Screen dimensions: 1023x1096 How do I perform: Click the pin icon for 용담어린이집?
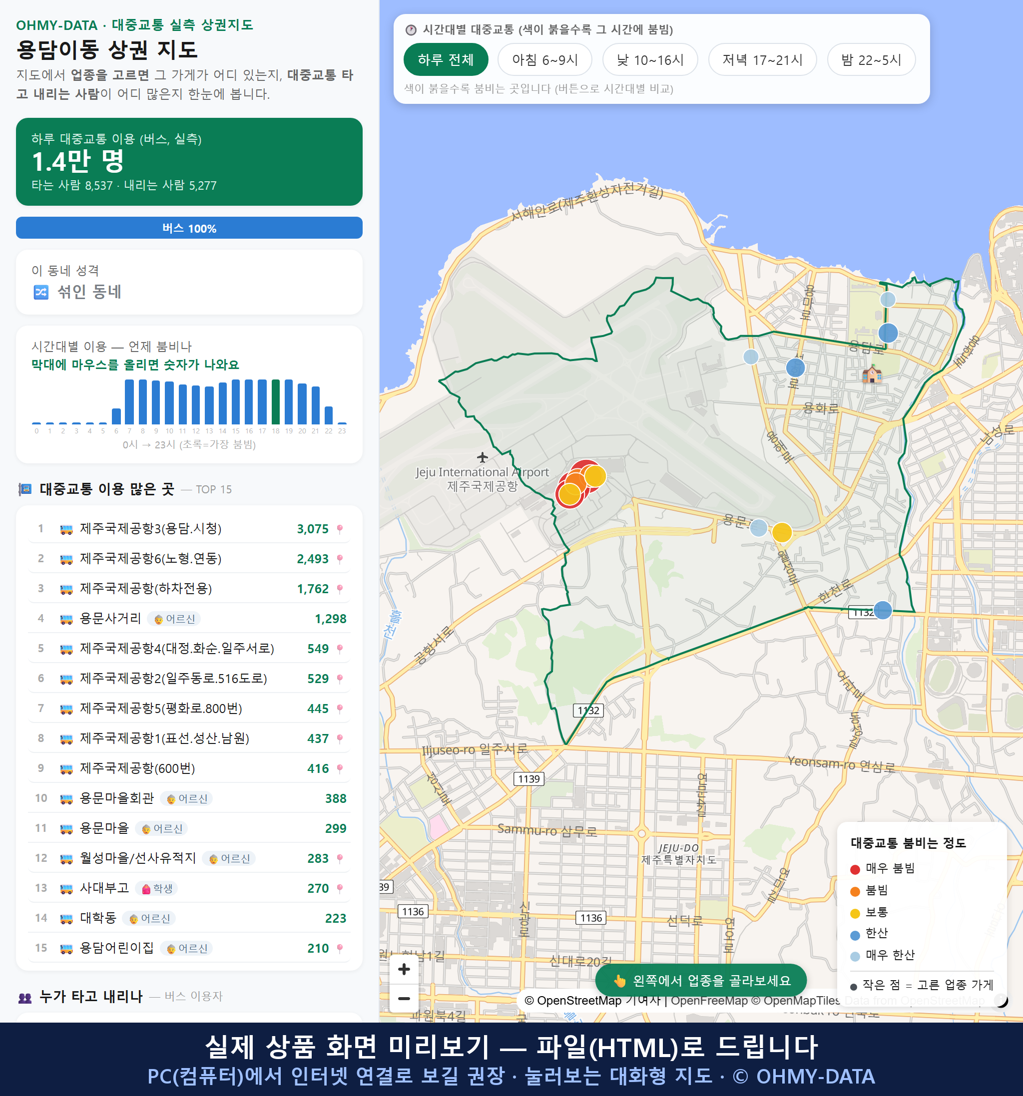340,948
